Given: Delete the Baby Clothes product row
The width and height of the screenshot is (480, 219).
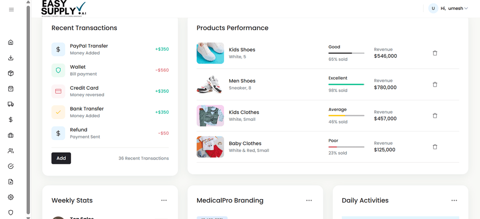Looking at the screenshot, I should [x=435, y=147].
